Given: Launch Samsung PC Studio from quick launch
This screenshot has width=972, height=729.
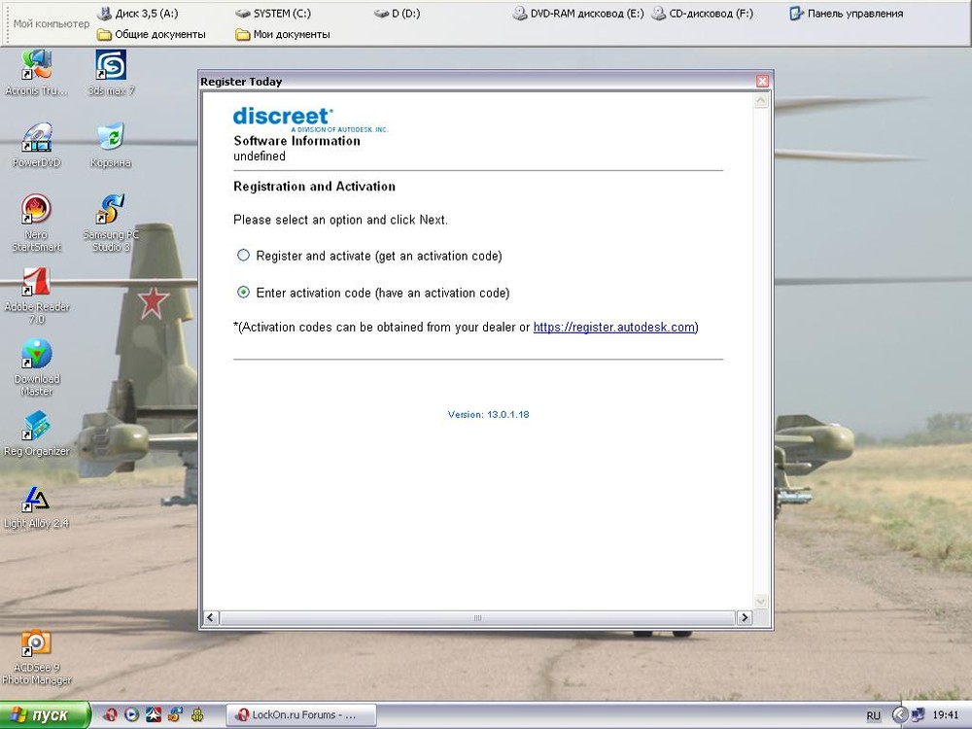Looking at the screenshot, I should [x=175, y=714].
